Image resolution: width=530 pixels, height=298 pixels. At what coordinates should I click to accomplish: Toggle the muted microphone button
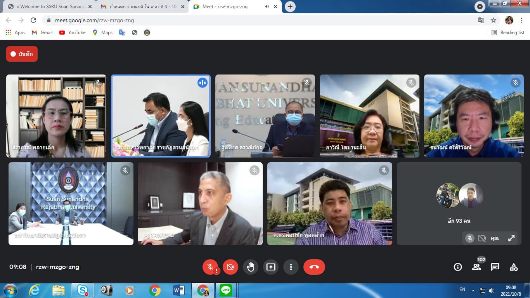point(210,267)
